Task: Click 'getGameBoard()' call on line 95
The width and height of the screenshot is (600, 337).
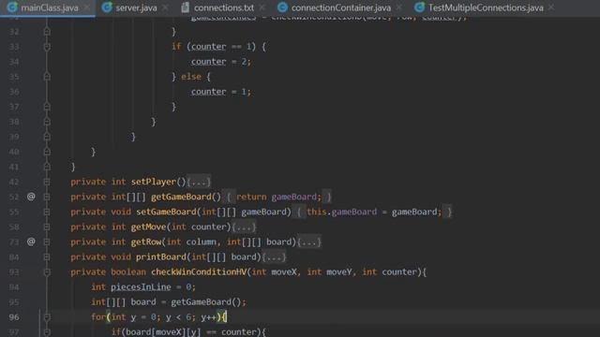Action: [x=206, y=302]
